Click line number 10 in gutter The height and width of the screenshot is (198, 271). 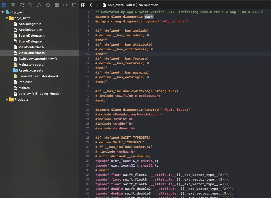pyautogui.click(x=88, y=54)
